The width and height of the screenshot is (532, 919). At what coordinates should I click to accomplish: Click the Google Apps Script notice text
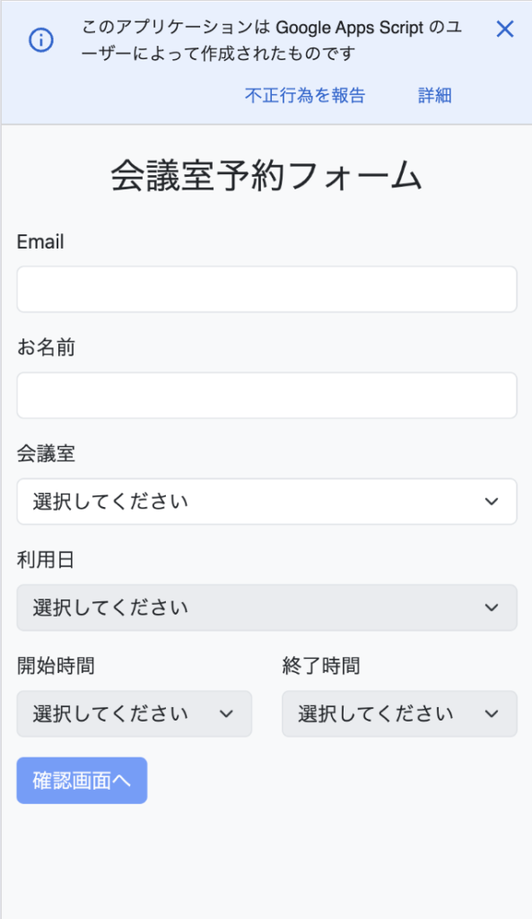click(x=272, y=40)
